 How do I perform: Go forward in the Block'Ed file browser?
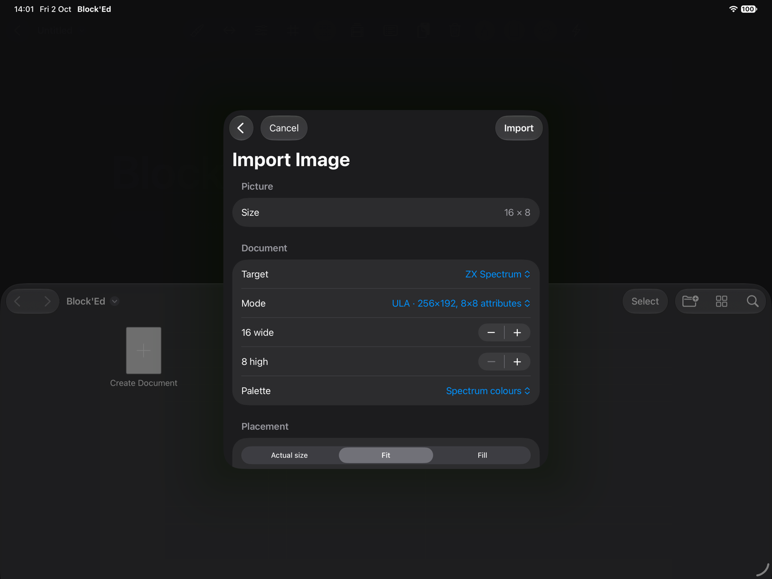coord(47,301)
